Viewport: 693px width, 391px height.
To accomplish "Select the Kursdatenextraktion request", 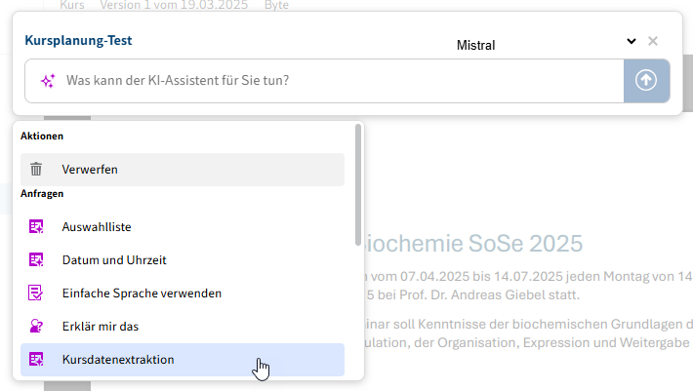I will coord(183,360).
